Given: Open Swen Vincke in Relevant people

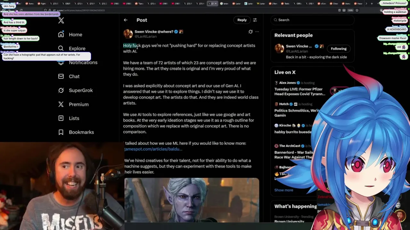Looking at the screenshot, I should click(x=299, y=46).
